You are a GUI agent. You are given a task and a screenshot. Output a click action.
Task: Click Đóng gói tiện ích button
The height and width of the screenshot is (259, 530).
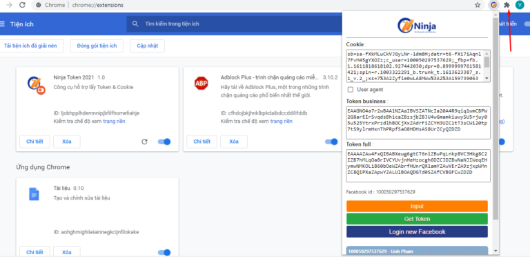tap(97, 46)
